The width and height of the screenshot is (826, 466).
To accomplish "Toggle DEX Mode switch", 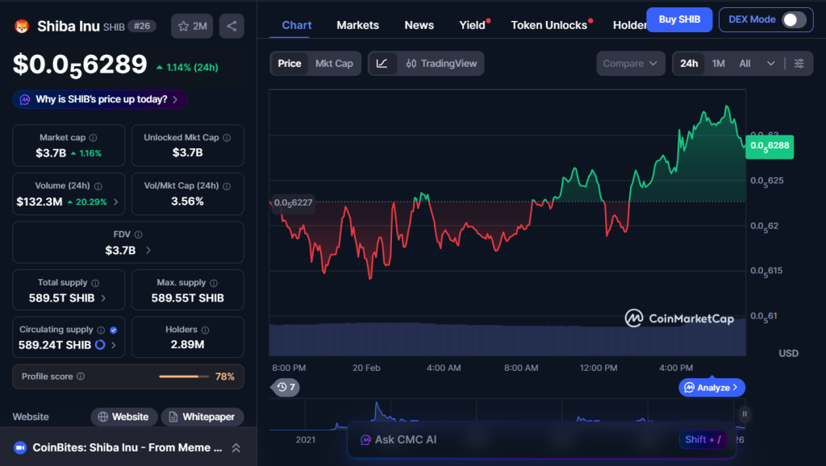I will click(x=794, y=19).
